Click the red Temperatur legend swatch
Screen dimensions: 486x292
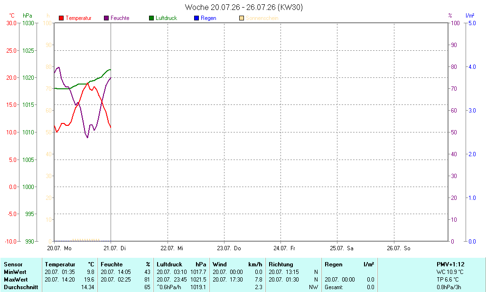pos(61,18)
